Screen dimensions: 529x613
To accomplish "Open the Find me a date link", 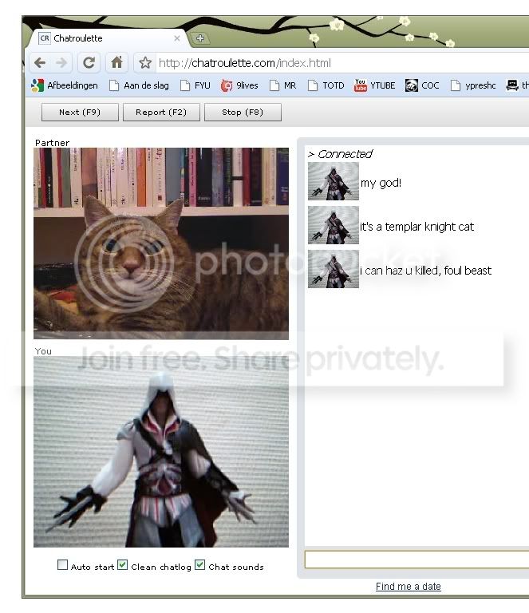I will tap(409, 587).
